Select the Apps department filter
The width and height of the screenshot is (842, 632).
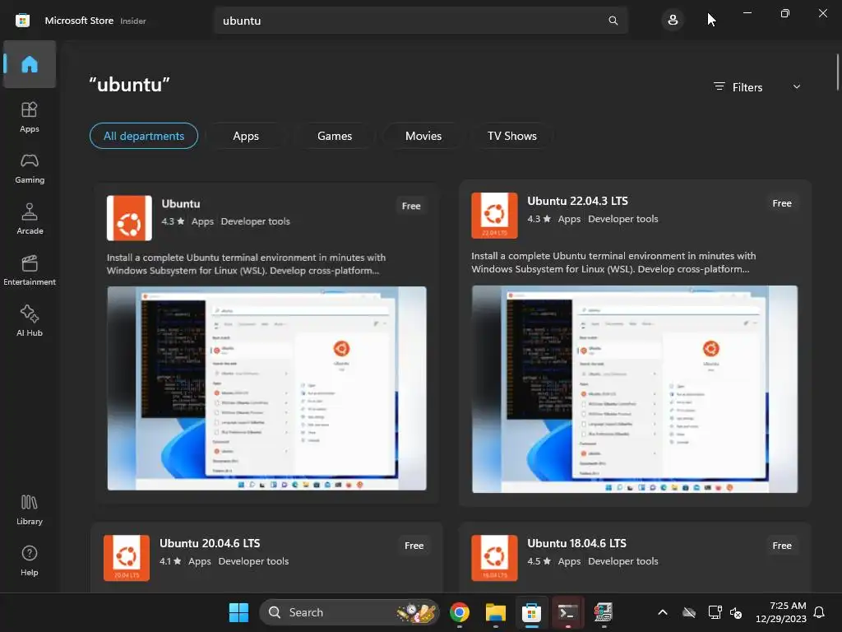245,136
